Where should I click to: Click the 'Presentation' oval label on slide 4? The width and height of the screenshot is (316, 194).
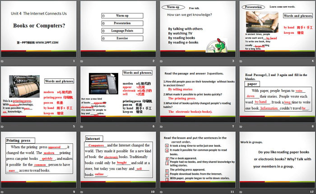(x=253, y=7)
